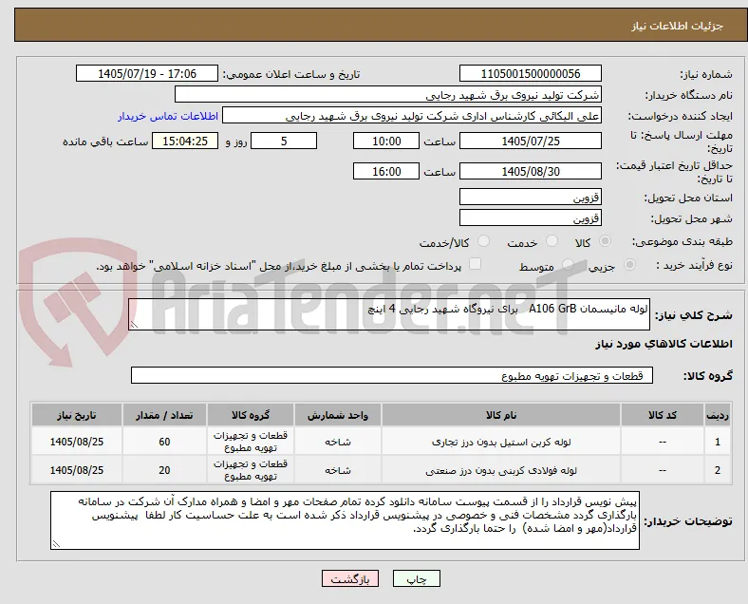Select the جزیی purchase type radio

pos(629,264)
